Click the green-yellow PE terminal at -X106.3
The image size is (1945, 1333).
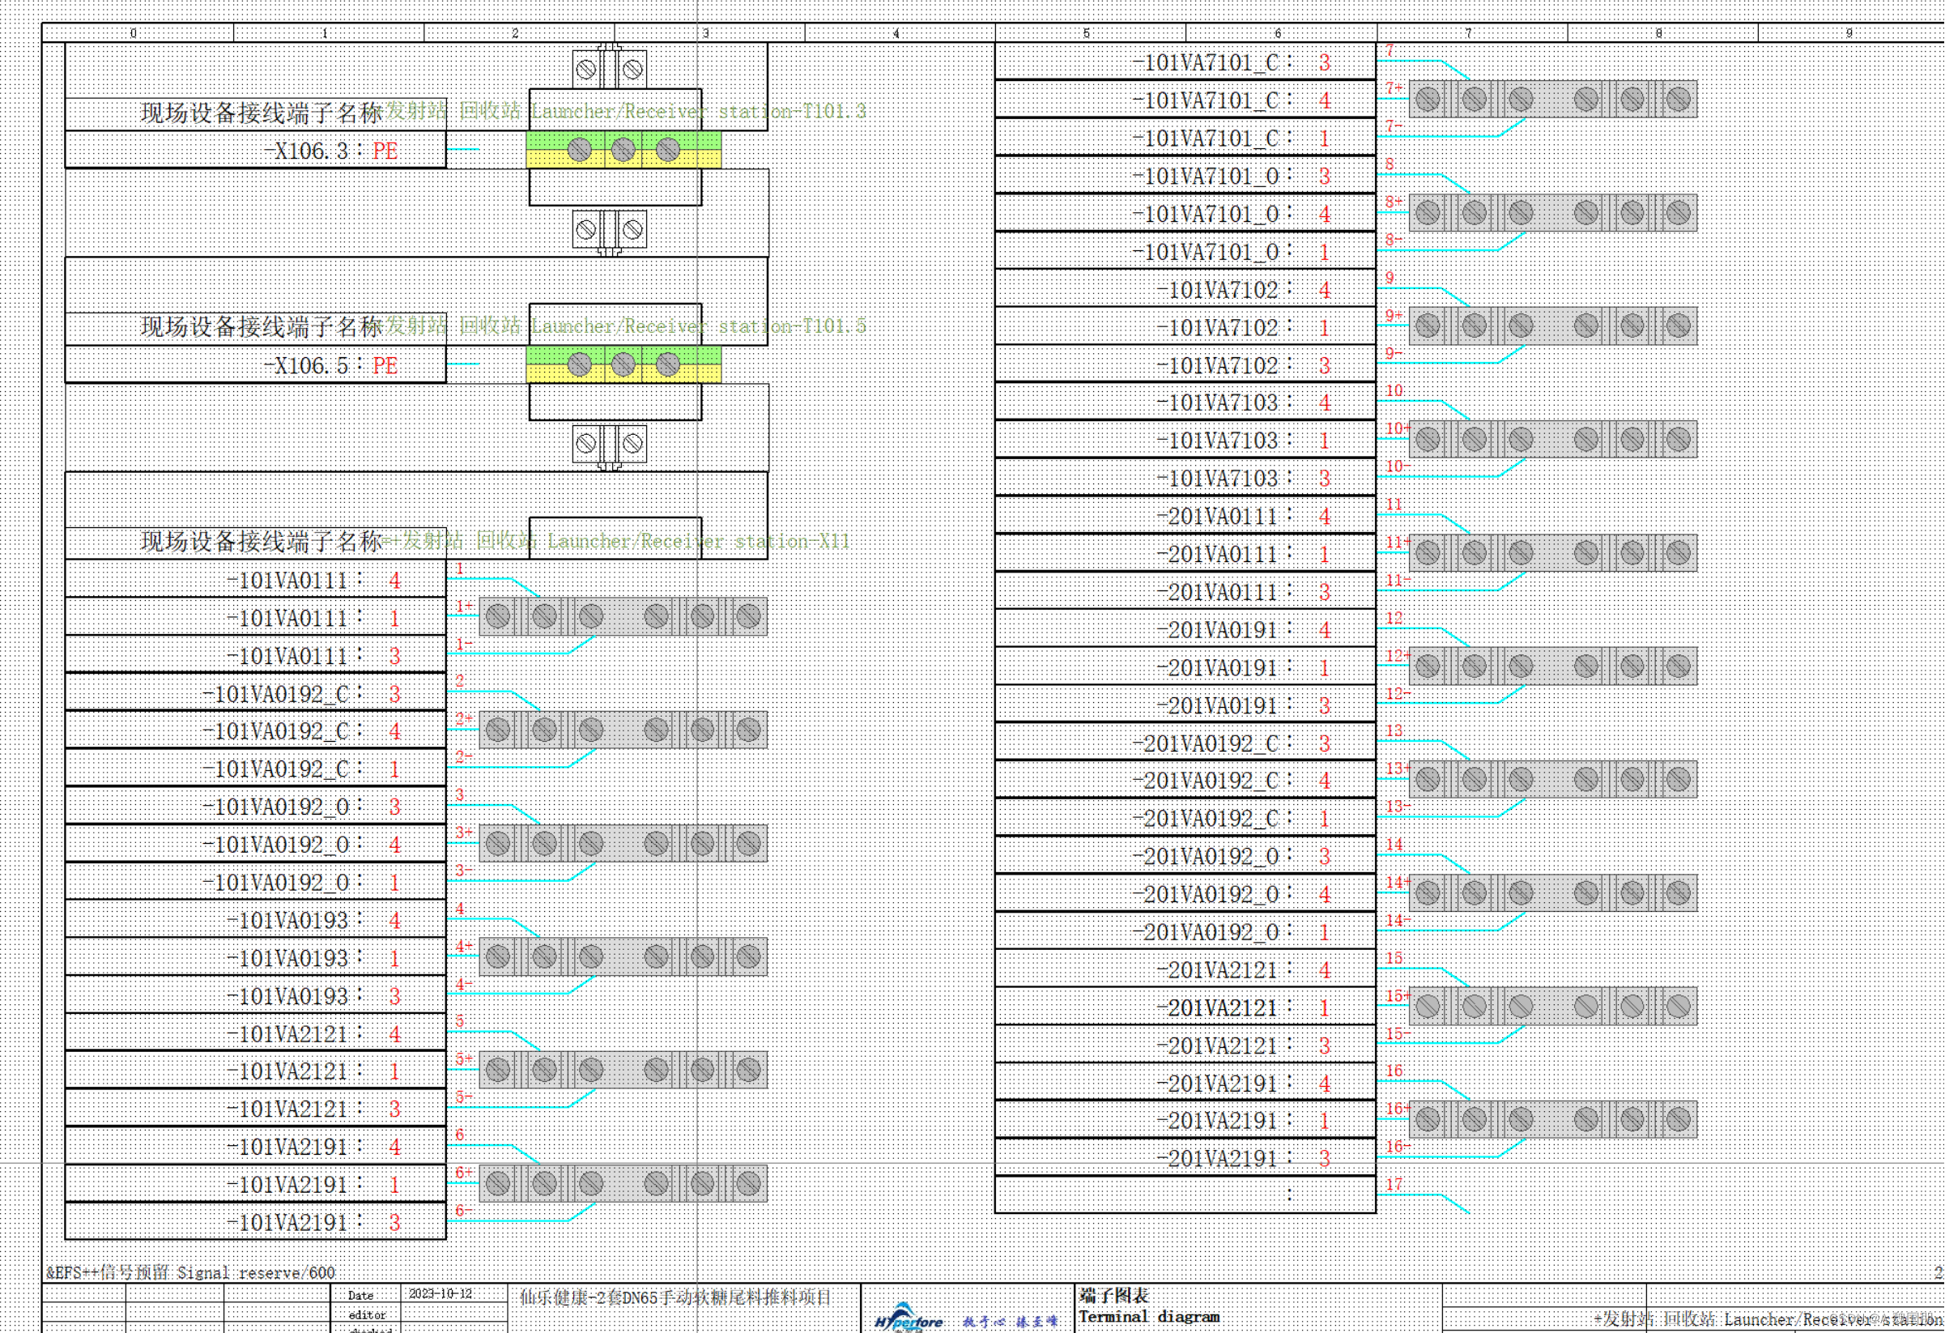[623, 150]
